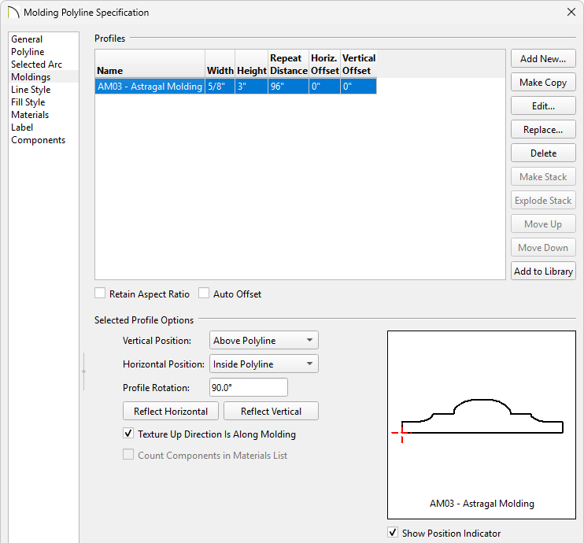Open the Selected Arc panel
The height and width of the screenshot is (543, 584).
(x=36, y=65)
